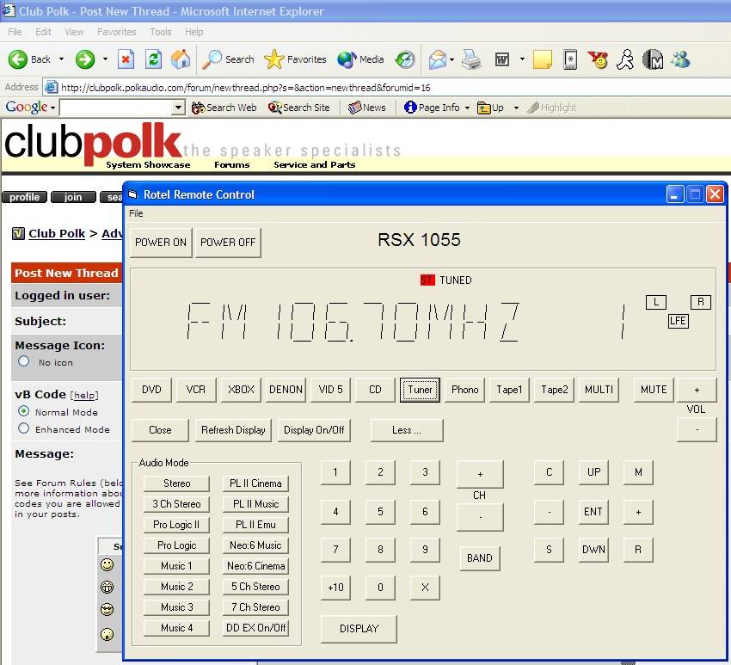The image size is (731, 665).
Task: Toggle Display On/Off on Rotel remote
Action: (x=314, y=430)
